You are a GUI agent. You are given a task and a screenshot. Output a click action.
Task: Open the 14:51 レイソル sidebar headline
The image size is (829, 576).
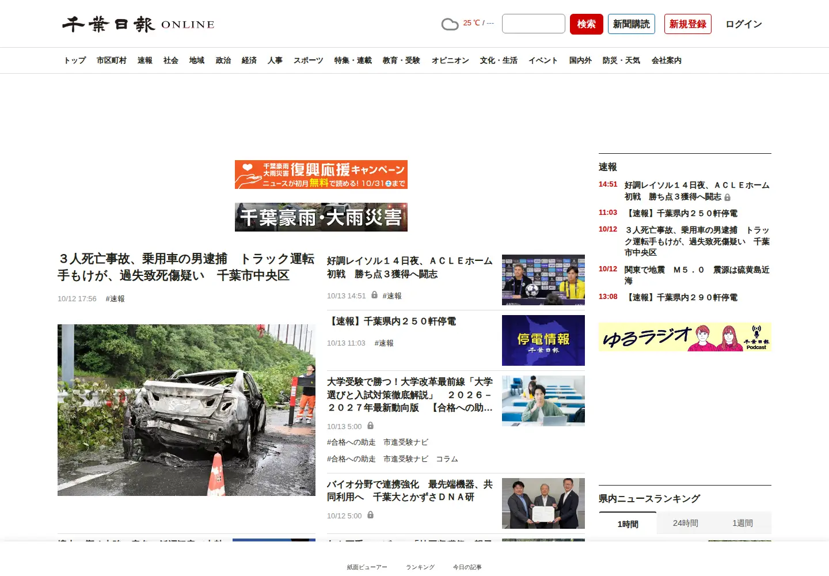[697, 191]
